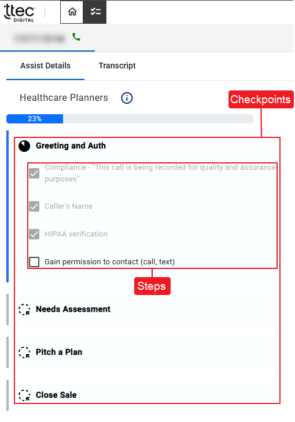Open the checklist icon tab
Screen dimensions: 295x422
(95, 12)
